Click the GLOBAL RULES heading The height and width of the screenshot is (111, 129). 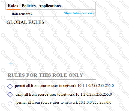pyautogui.click(x=25, y=22)
